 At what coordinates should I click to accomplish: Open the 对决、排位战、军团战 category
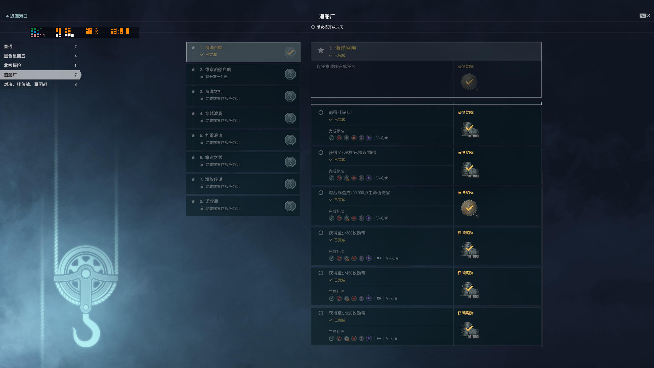(x=40, y=84)
